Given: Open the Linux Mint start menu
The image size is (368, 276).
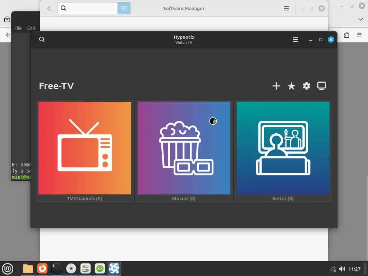Looking at the screenshot, I should (8, 269).
